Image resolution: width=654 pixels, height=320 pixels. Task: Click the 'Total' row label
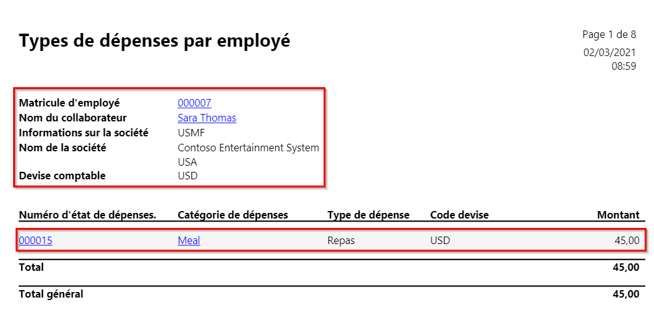(x=31, y=267)
